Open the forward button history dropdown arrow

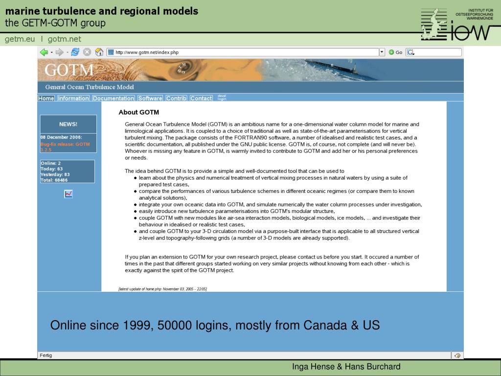(x=67, y=52)
